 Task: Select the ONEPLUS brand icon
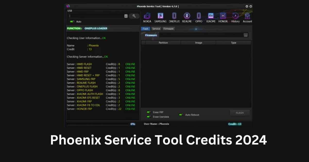pyautogui.click(x=174, y=17)
